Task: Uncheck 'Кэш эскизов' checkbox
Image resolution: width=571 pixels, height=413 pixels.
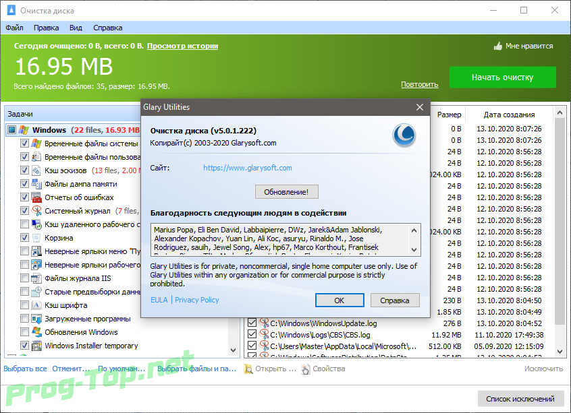Action: (x=24, y=170)
